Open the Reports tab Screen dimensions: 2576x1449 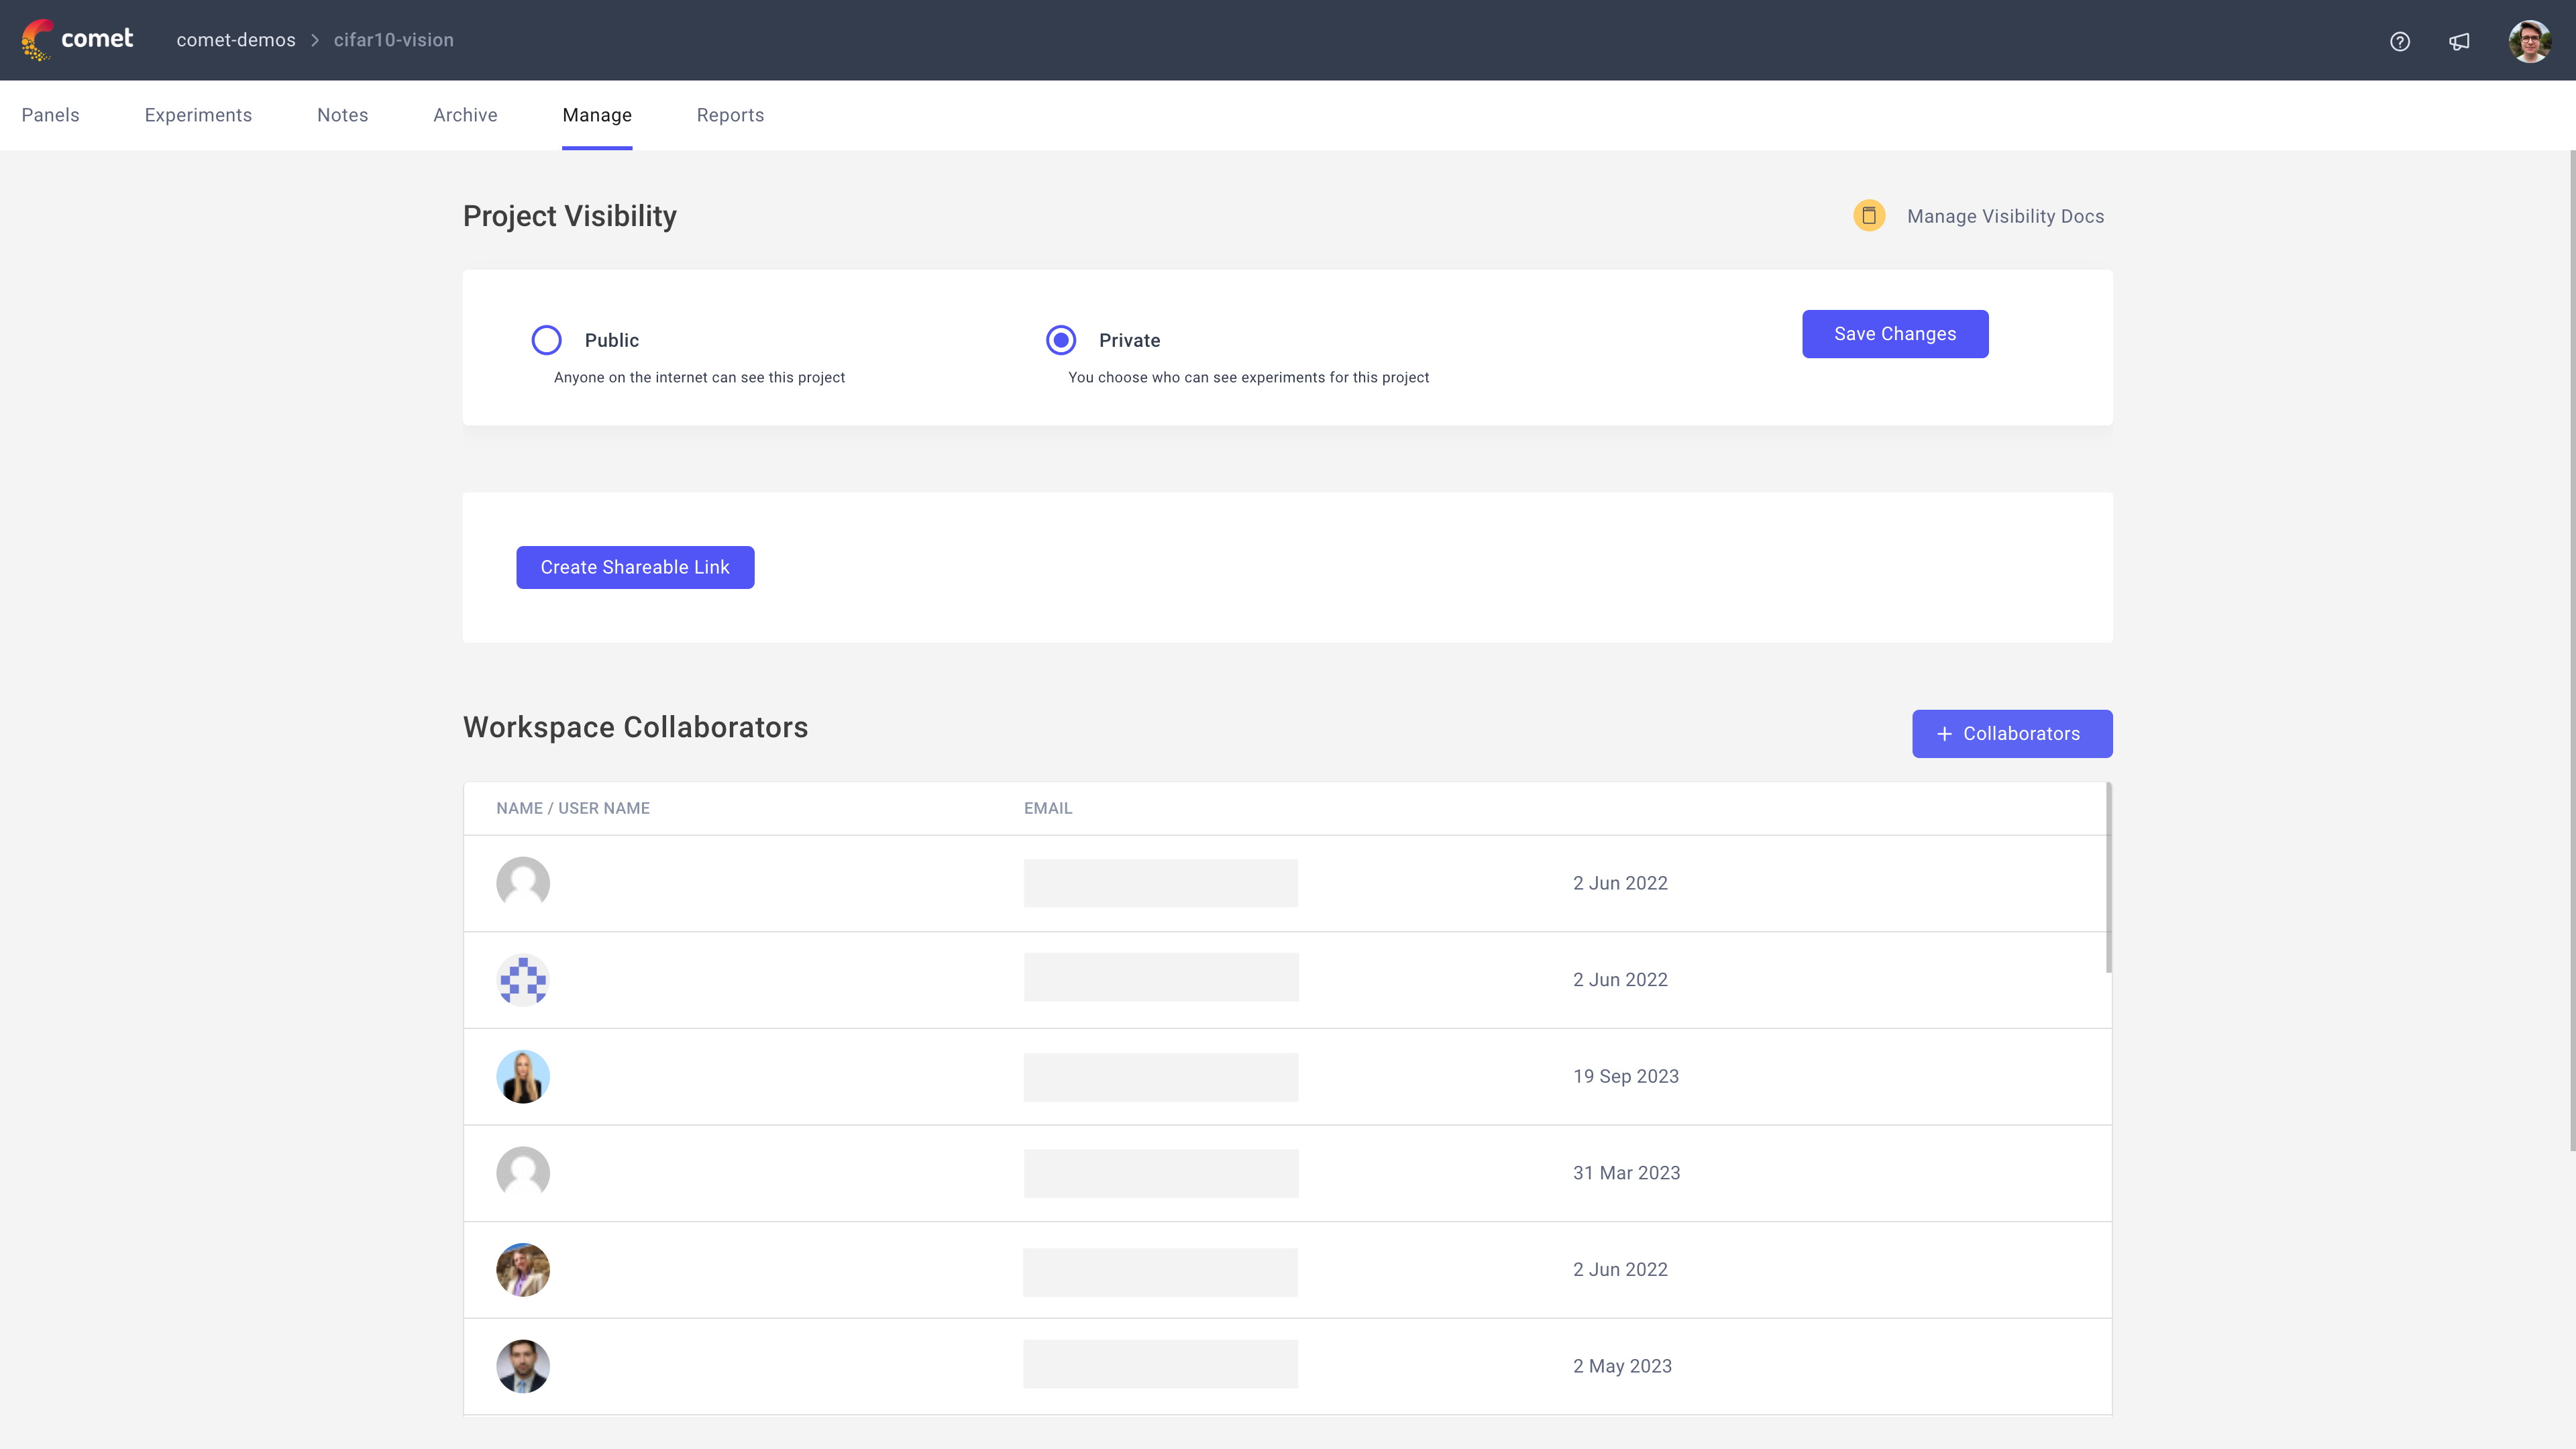point(730,115)
